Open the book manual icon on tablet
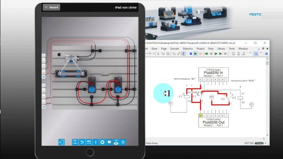The image size is (283, 159). point(109,142)
